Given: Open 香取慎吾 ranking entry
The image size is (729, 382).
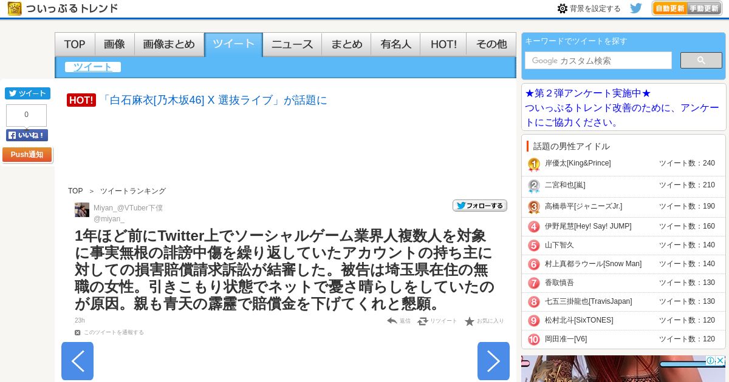Looking at the screenshot, I should (560, 283).
